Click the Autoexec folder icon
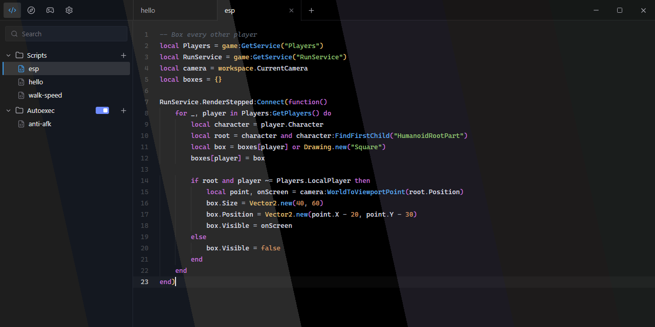The height and width of the screenshot is (327, 655). [19, 110]
